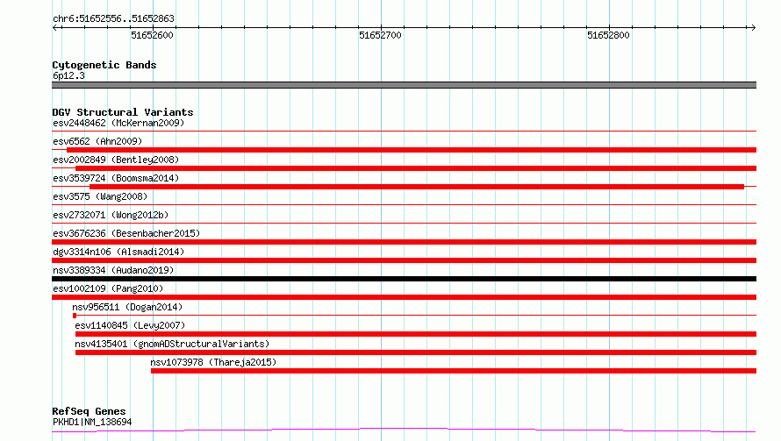Click the magenta PKHD1 gene line

click(x=404, y=430)
